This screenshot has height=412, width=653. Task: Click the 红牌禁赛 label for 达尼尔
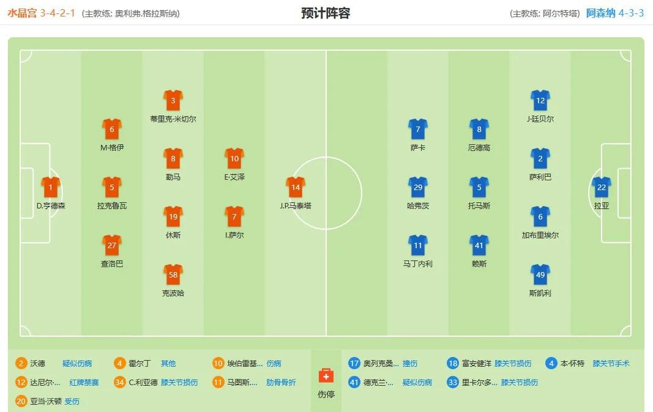[x=84, y=383]
